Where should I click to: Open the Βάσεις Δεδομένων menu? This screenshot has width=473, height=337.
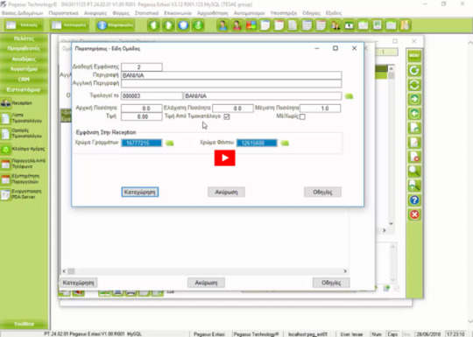point(22,13)
